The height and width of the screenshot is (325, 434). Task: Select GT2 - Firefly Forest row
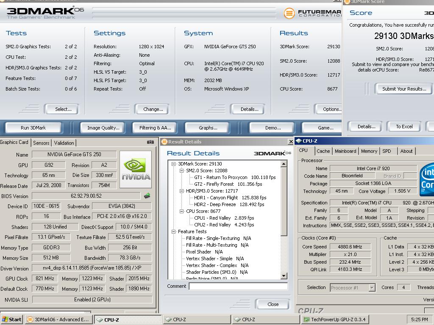point(228,184)
